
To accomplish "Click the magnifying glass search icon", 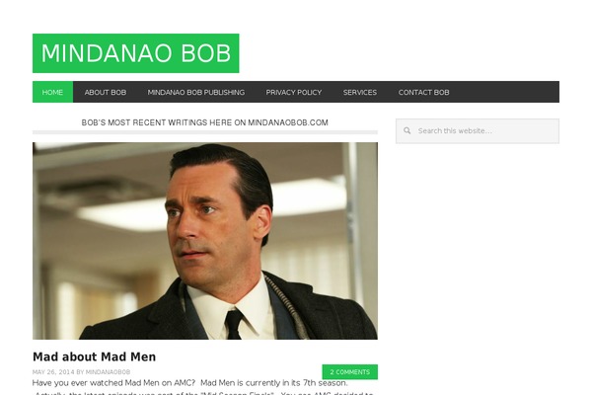I will (407, 130).
